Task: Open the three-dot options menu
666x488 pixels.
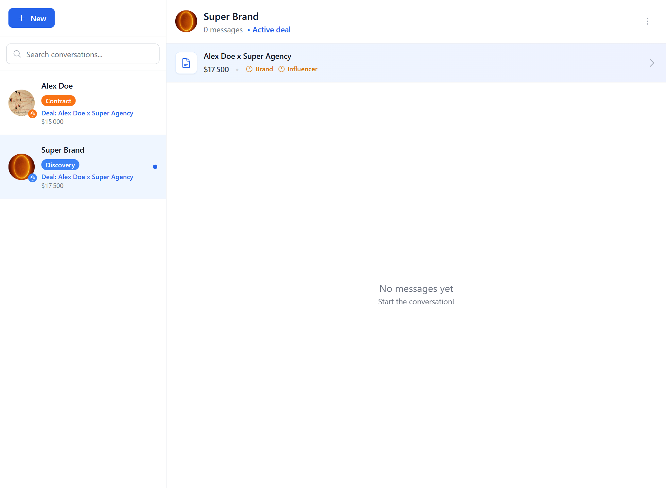Action: click(x=647, y=21)
